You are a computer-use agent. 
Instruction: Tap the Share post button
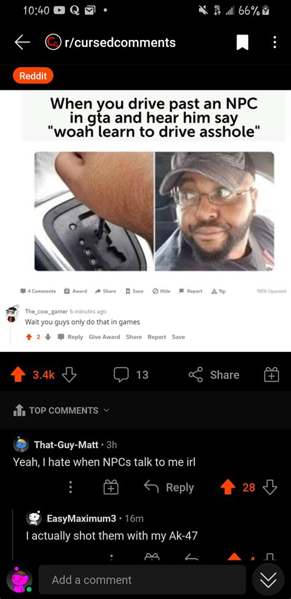(x=214, y=375)
